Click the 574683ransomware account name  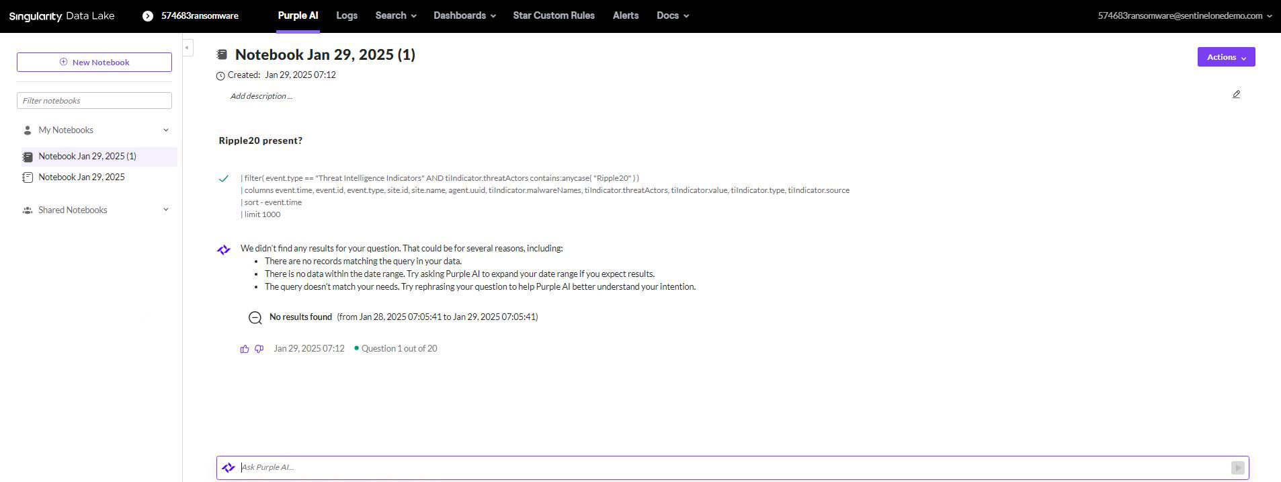coord(200,16)
